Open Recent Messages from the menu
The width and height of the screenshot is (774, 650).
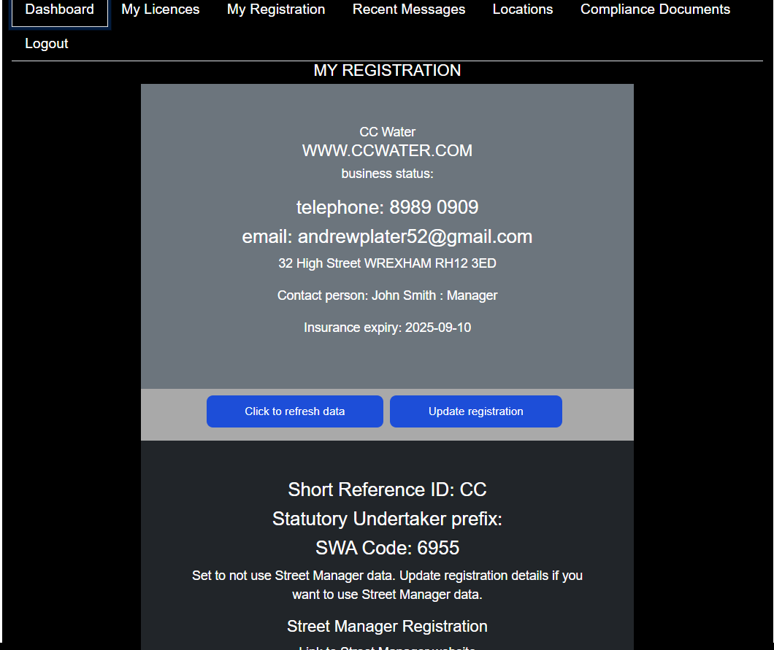tap(408, 9)
